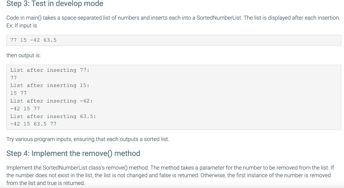Click 'Code in main()' at the paragraph start

(x=24, y=18)
